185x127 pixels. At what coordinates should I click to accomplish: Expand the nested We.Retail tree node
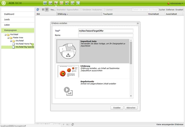pos(11,41)
